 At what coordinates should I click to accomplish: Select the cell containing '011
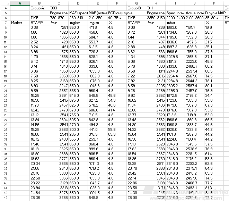tap(156, 8)
